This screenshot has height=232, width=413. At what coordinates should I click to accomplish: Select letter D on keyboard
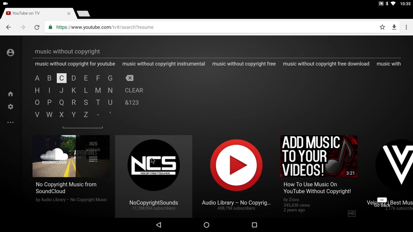pos(74,78)
